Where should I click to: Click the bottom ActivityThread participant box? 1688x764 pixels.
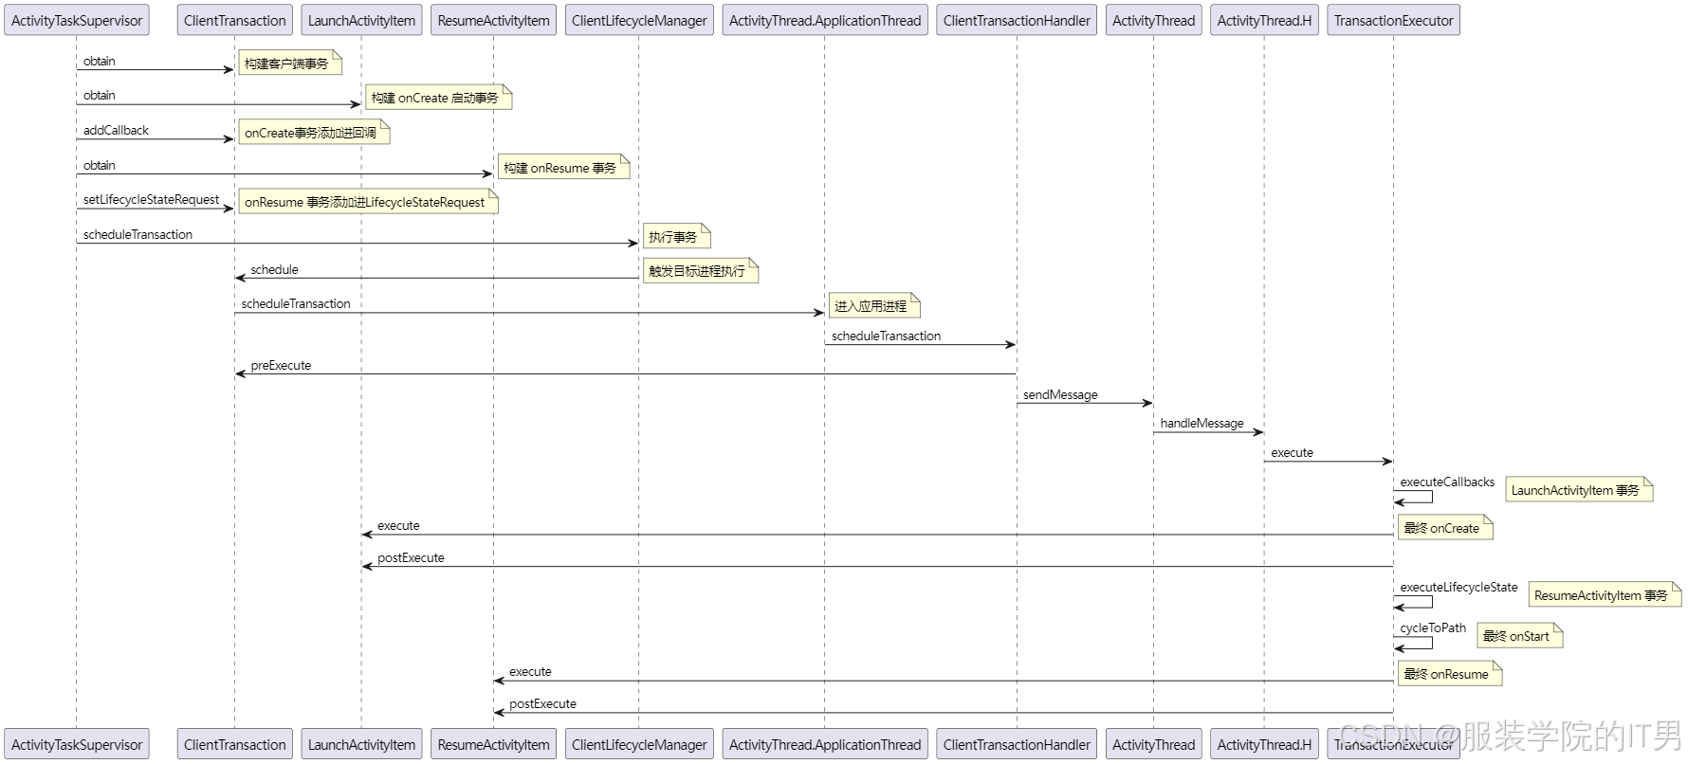tap(1153, 744)
